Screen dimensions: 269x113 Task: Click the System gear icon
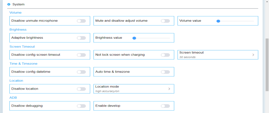click(x=9, y=4)
